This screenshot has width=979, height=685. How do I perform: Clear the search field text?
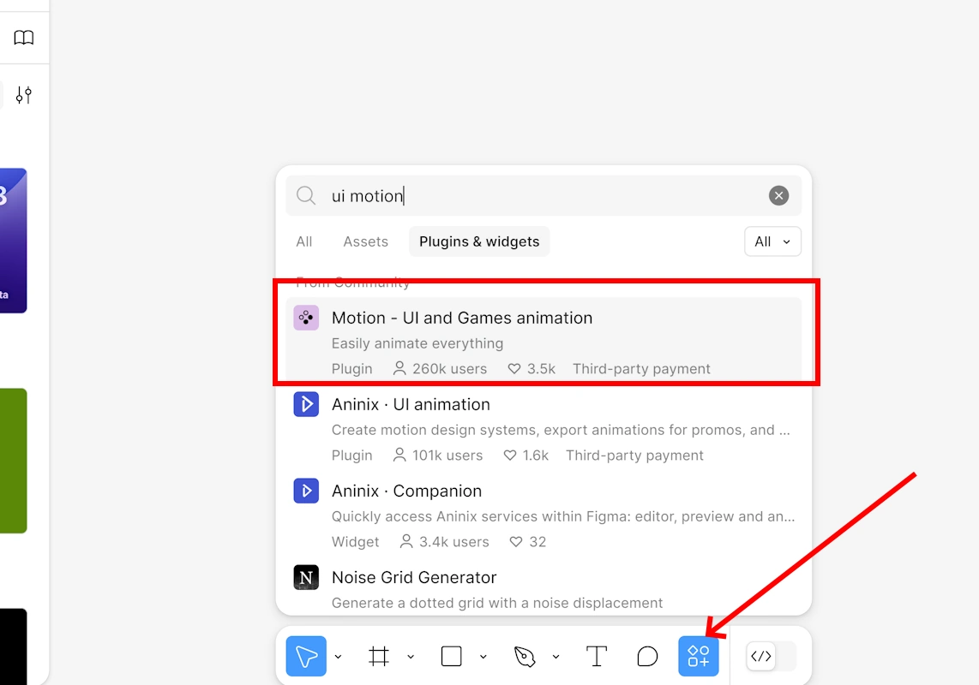coord(778,196)
